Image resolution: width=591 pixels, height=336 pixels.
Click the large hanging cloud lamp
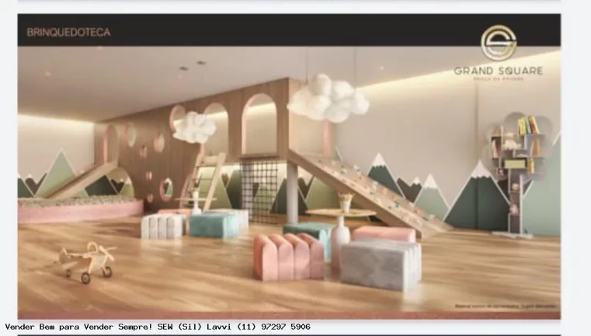pyautogui.click(x=328, y=99)
